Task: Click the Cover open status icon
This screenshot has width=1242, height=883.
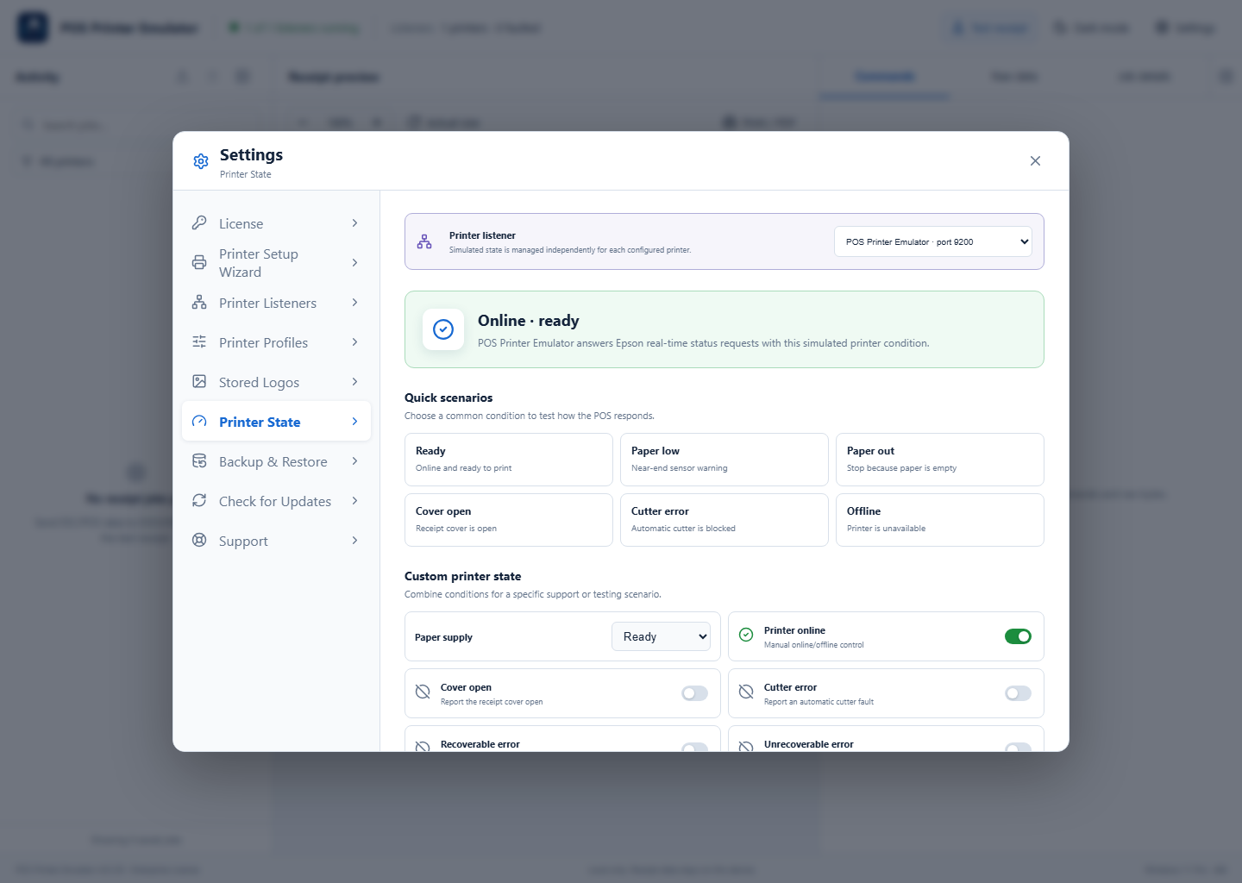Action: (x=423, y=692)
